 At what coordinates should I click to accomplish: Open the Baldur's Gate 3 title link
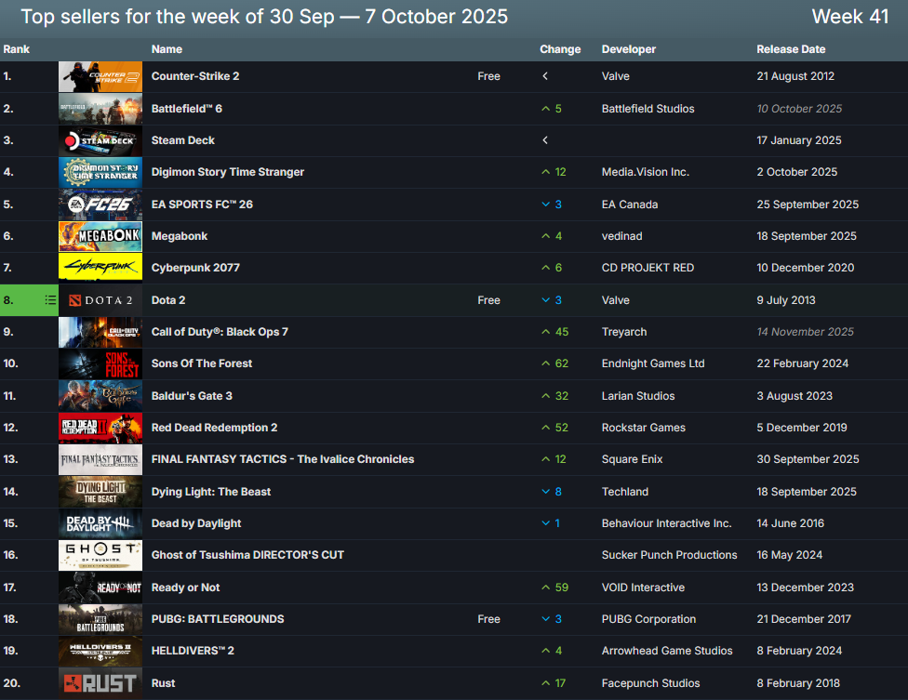point(192,396)
